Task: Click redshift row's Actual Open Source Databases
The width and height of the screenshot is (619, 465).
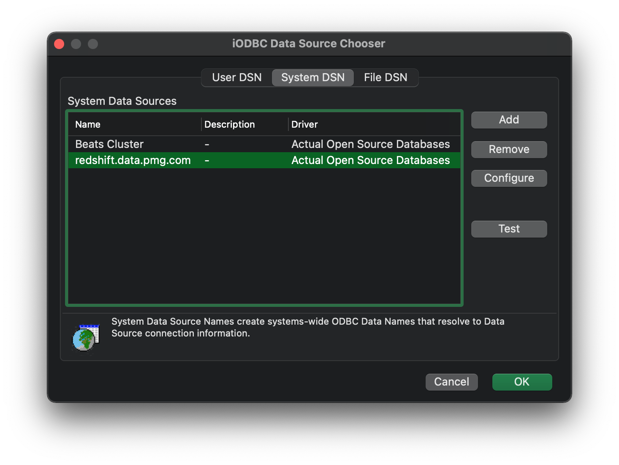Action: click(371, 160)
